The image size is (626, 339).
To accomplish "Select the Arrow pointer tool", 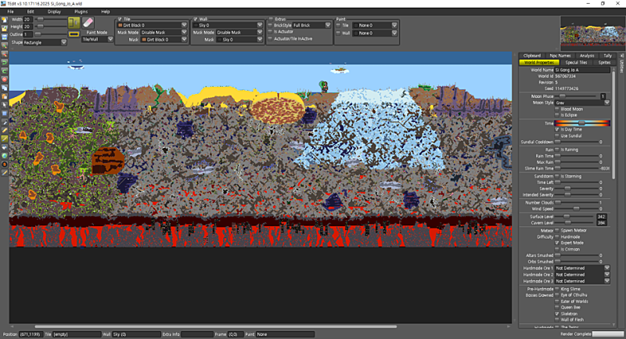I will coord(5,105).
